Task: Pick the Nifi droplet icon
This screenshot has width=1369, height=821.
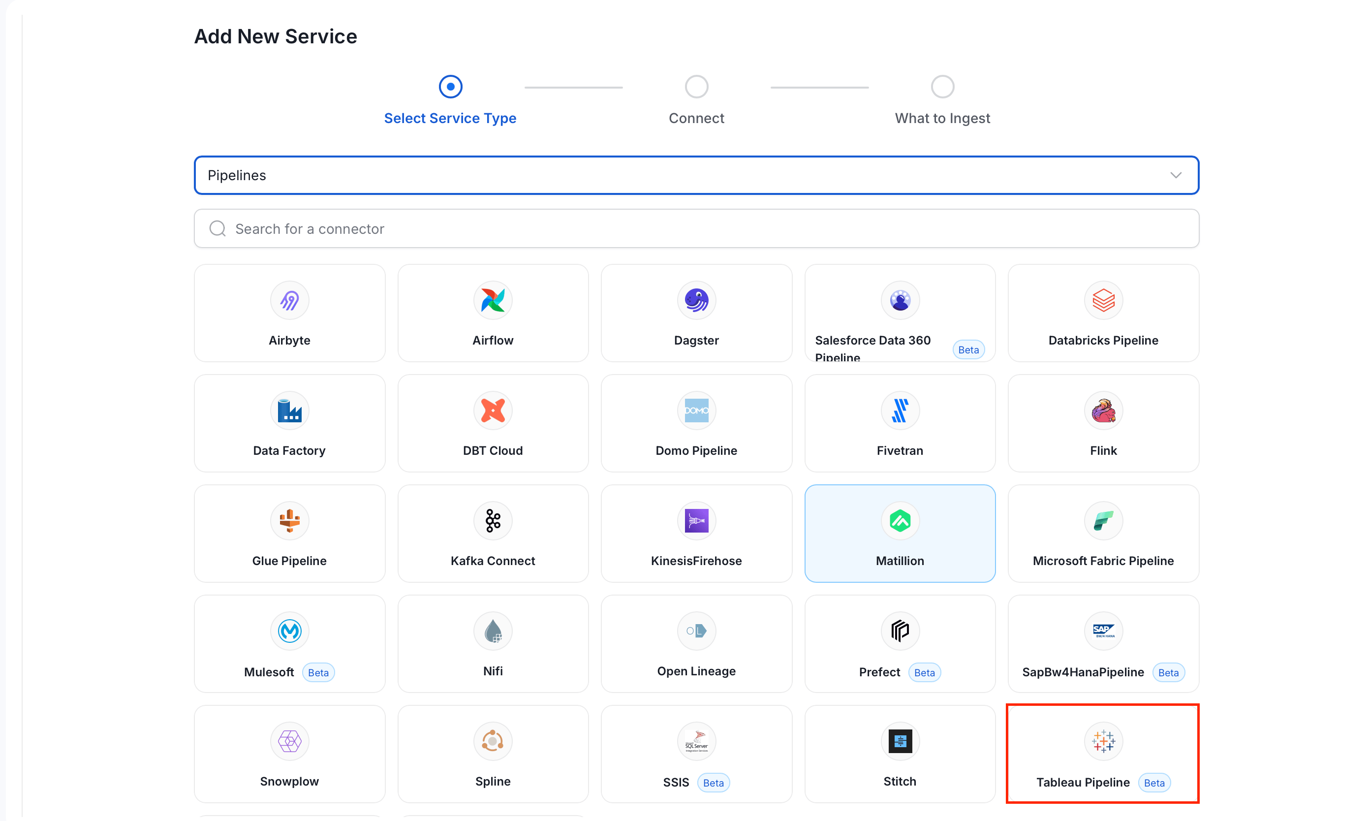Action: coord(493,631)
